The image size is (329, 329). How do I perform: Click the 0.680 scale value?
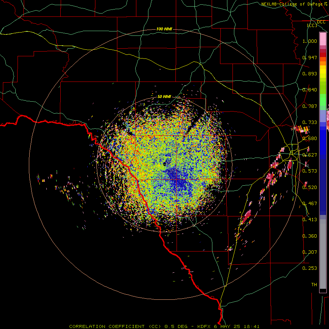(x=310, y=139)
